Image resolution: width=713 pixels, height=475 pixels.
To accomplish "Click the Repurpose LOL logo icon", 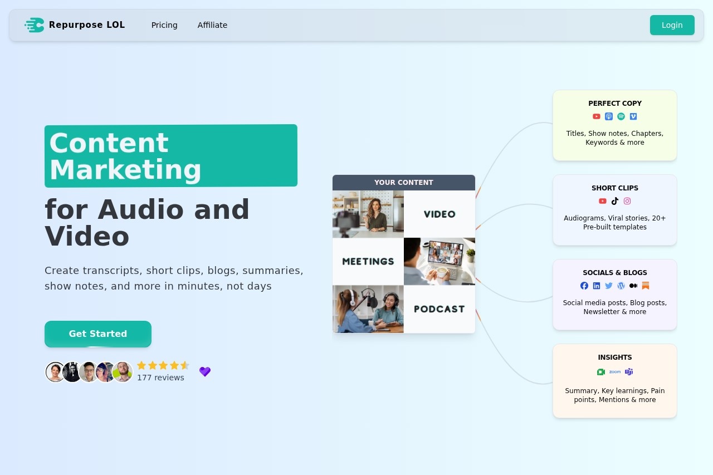I will coord(35,25).
